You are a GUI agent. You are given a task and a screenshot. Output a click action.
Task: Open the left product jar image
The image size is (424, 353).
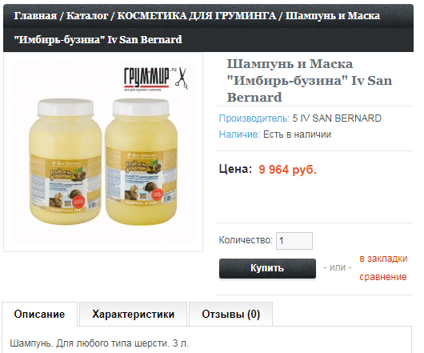point(65,162)
